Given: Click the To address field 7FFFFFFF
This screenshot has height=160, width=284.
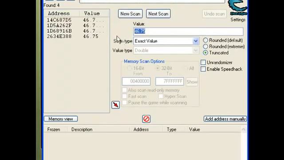Looking at the screenshot, I should [x=170, y=81].
